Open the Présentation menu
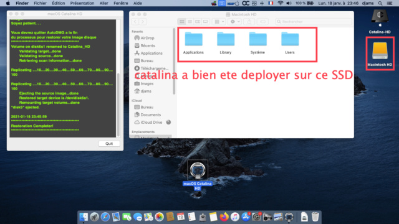Viewport: 399px width, 224px height. coord(82,3)
